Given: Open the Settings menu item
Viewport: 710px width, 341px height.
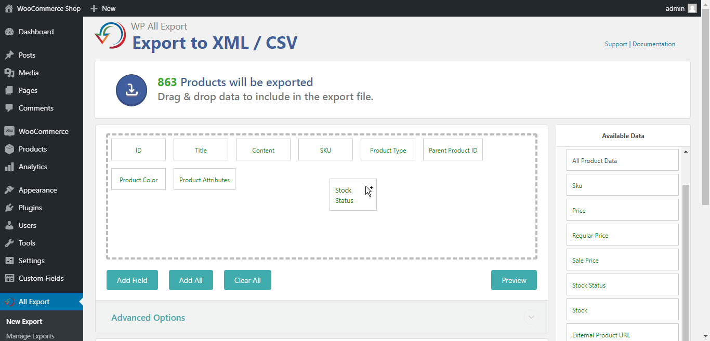Looking at the screenshot, I should tap(42, 261).
